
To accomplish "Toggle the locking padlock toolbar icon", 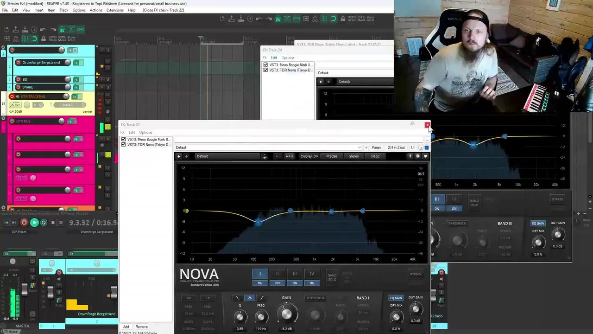I will coord(44,39).
